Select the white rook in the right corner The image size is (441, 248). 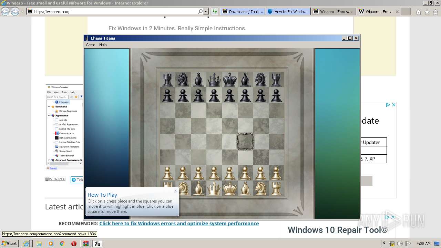coord(276,188)
